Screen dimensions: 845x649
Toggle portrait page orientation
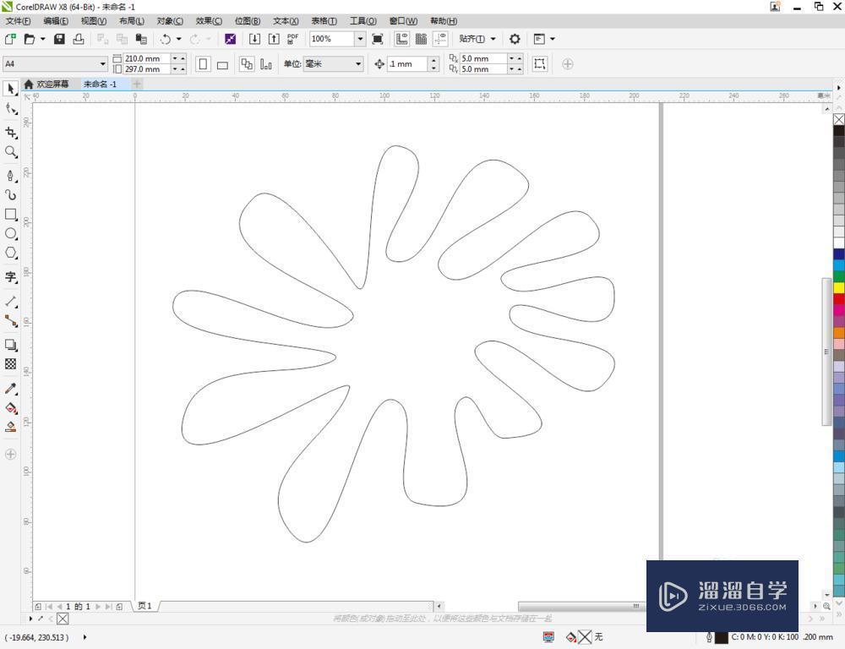pos(204,63)
